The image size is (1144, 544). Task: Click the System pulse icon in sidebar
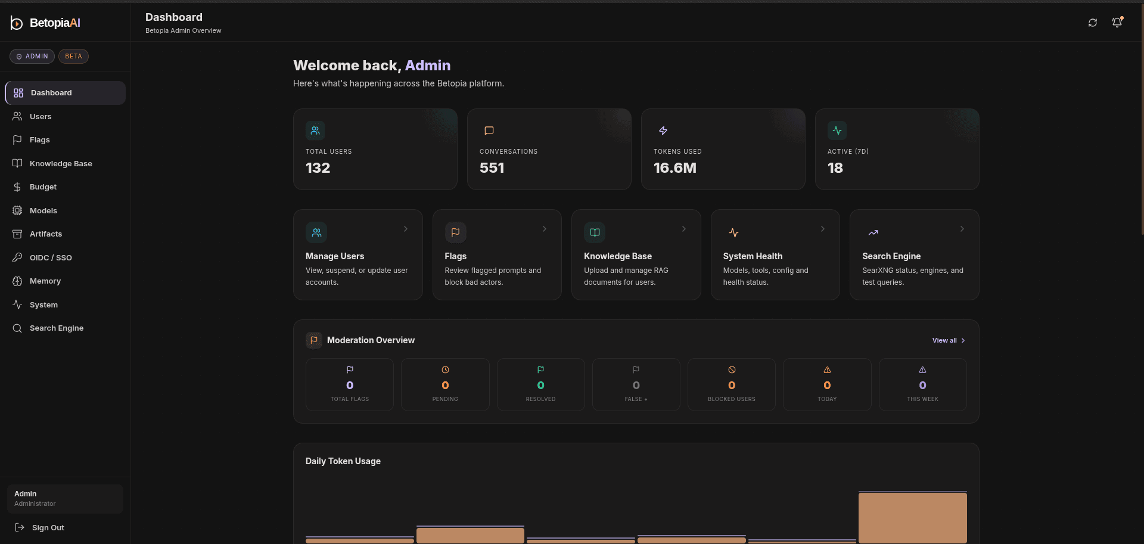(17, 304)
